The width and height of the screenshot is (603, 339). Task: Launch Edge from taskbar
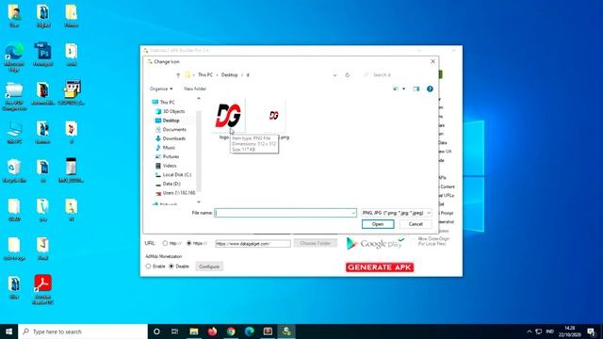(x=249, y=331)
